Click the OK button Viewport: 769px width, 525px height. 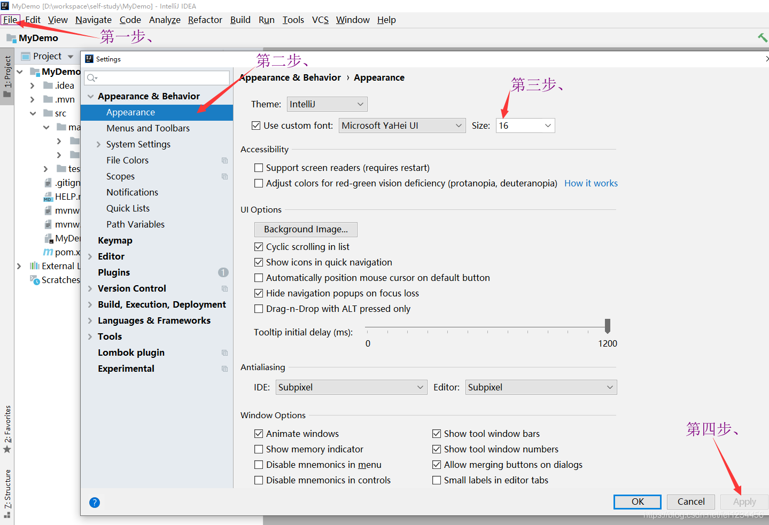coord(638,502)
